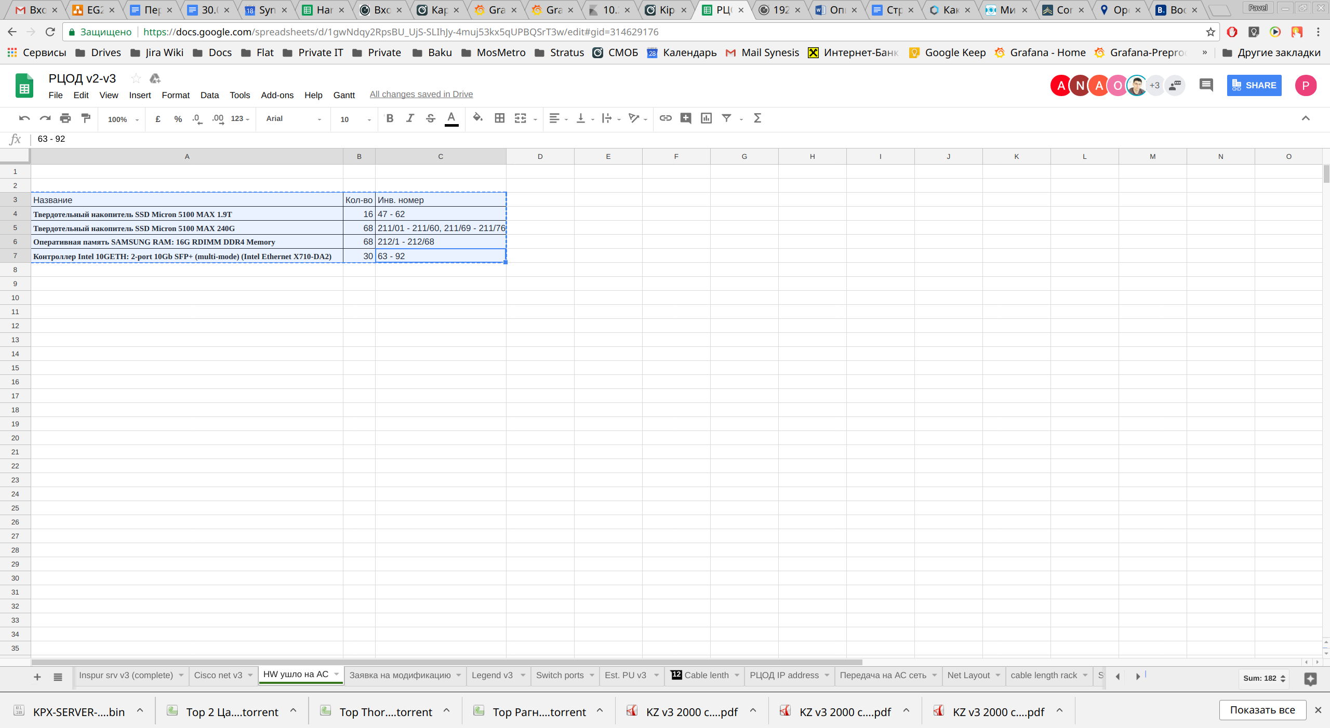The image size is (1330, 728).
Task: Collapse the menus with chevron icon
Action: coord(1306,118)
